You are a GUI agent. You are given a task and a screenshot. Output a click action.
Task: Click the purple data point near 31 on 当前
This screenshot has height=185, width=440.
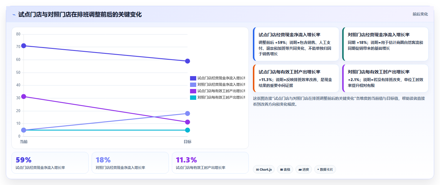click(23, 97)
